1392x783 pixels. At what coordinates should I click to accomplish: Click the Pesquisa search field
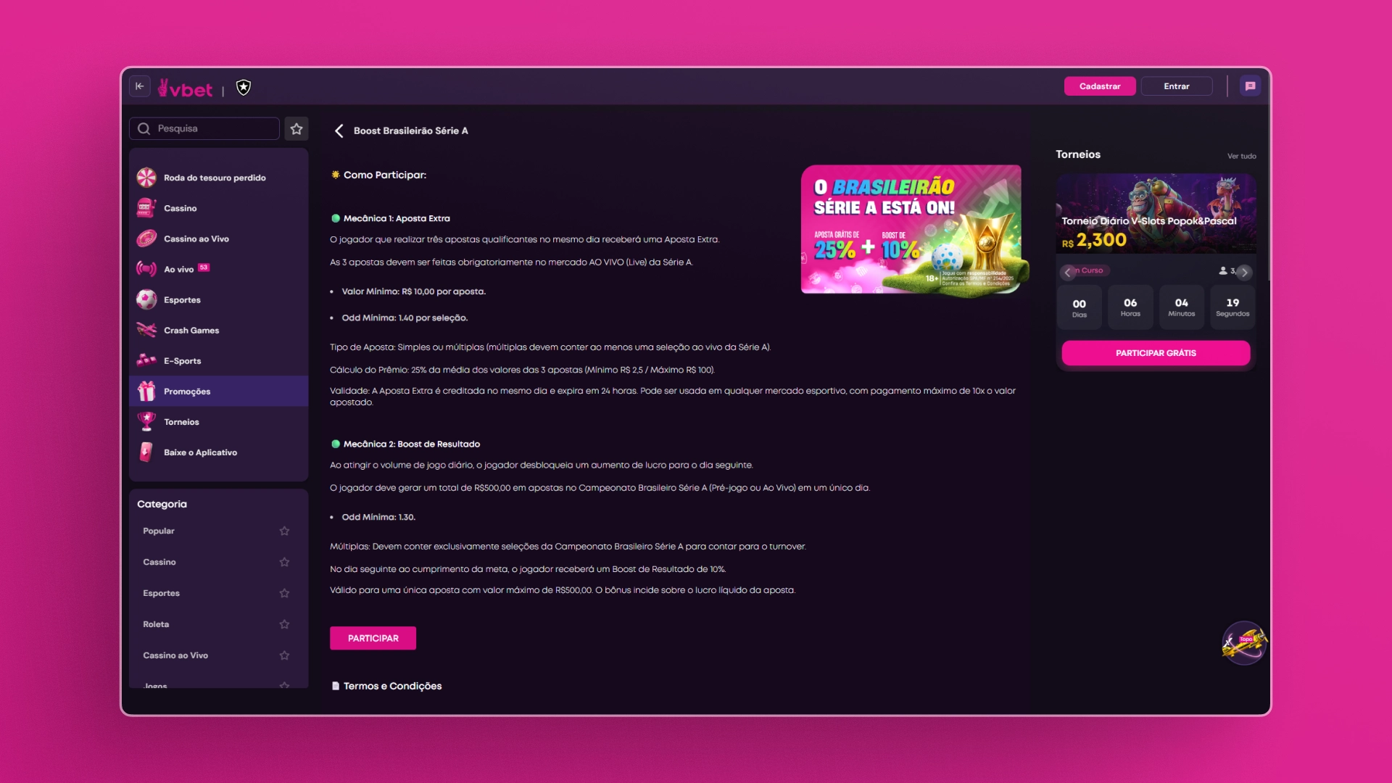[x=204, y=129]
